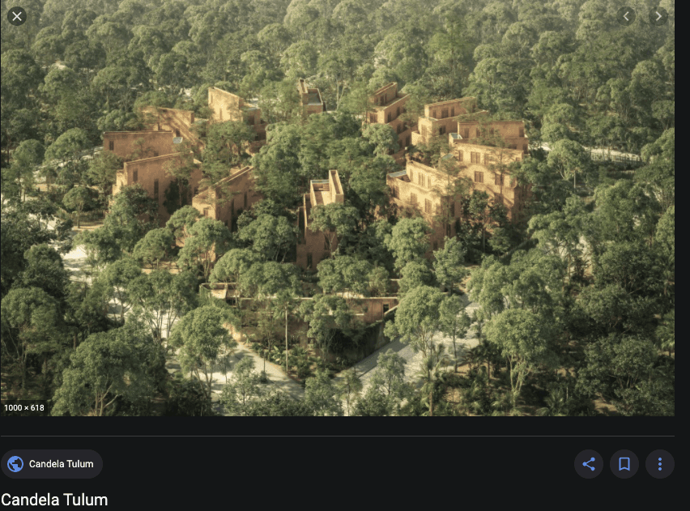Select the right chevron navigation arrow
This screenshot has height=511, width=690.
click(658, 16)
